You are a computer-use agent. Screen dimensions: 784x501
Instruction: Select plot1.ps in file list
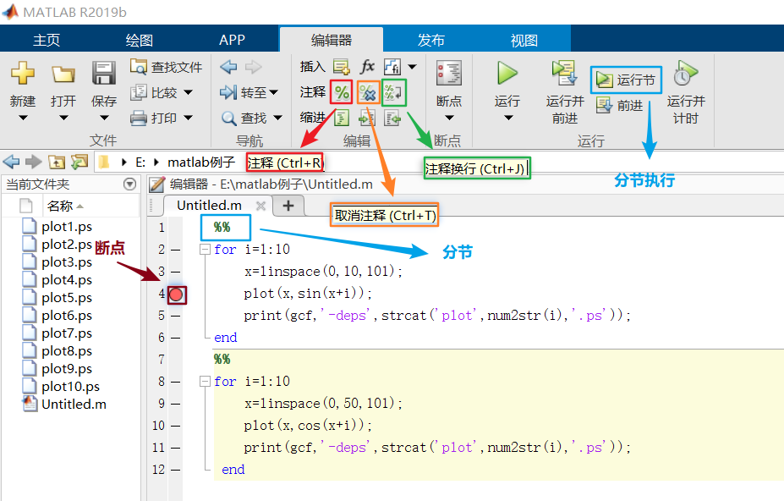pyautogui.click(x=67, y=227)
